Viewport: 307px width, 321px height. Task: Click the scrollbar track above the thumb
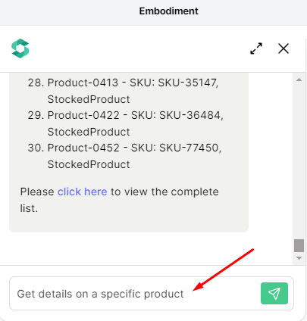click(299, 160)
